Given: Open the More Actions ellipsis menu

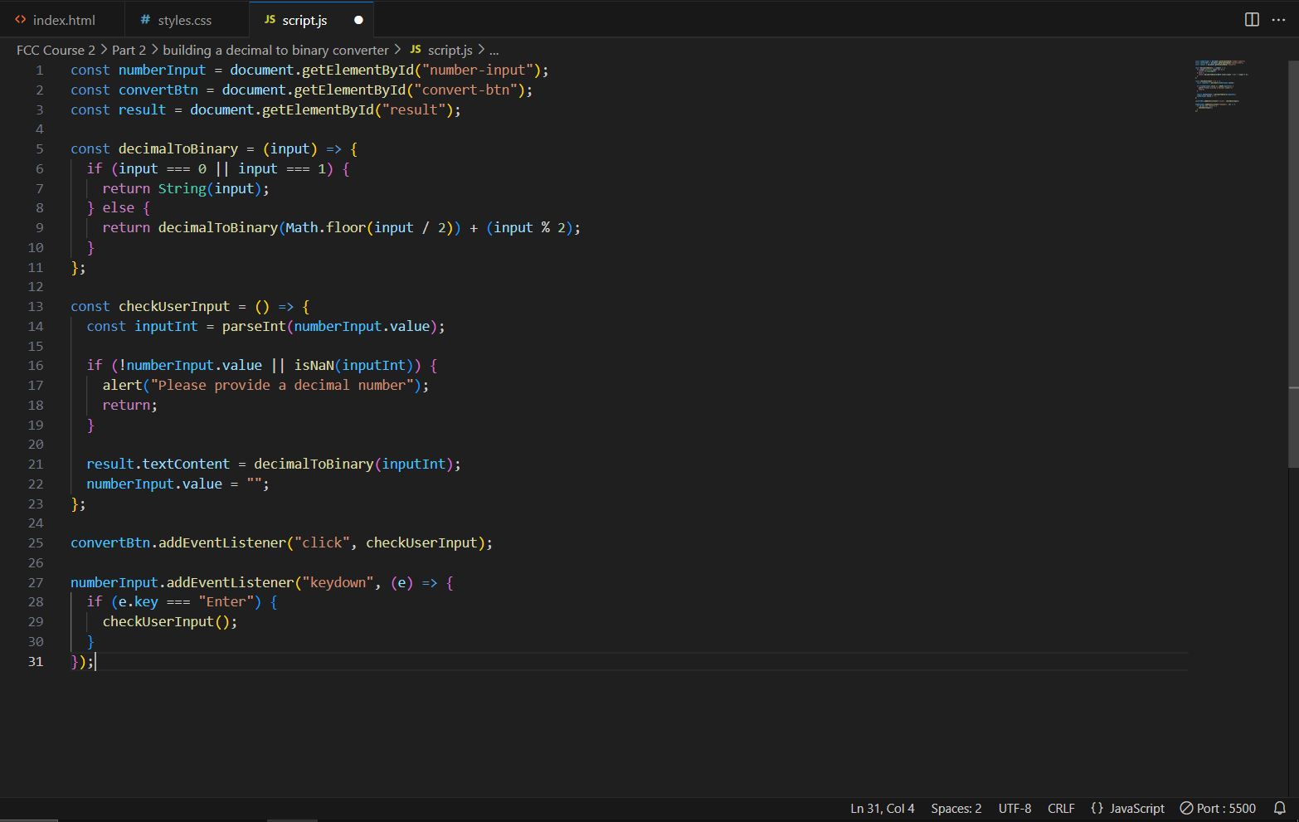Looking at the screenshot, I should (1278, 20).
